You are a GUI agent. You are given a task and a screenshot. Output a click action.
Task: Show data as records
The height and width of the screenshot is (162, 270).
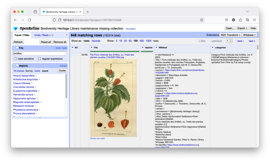(x=96, y=41)
